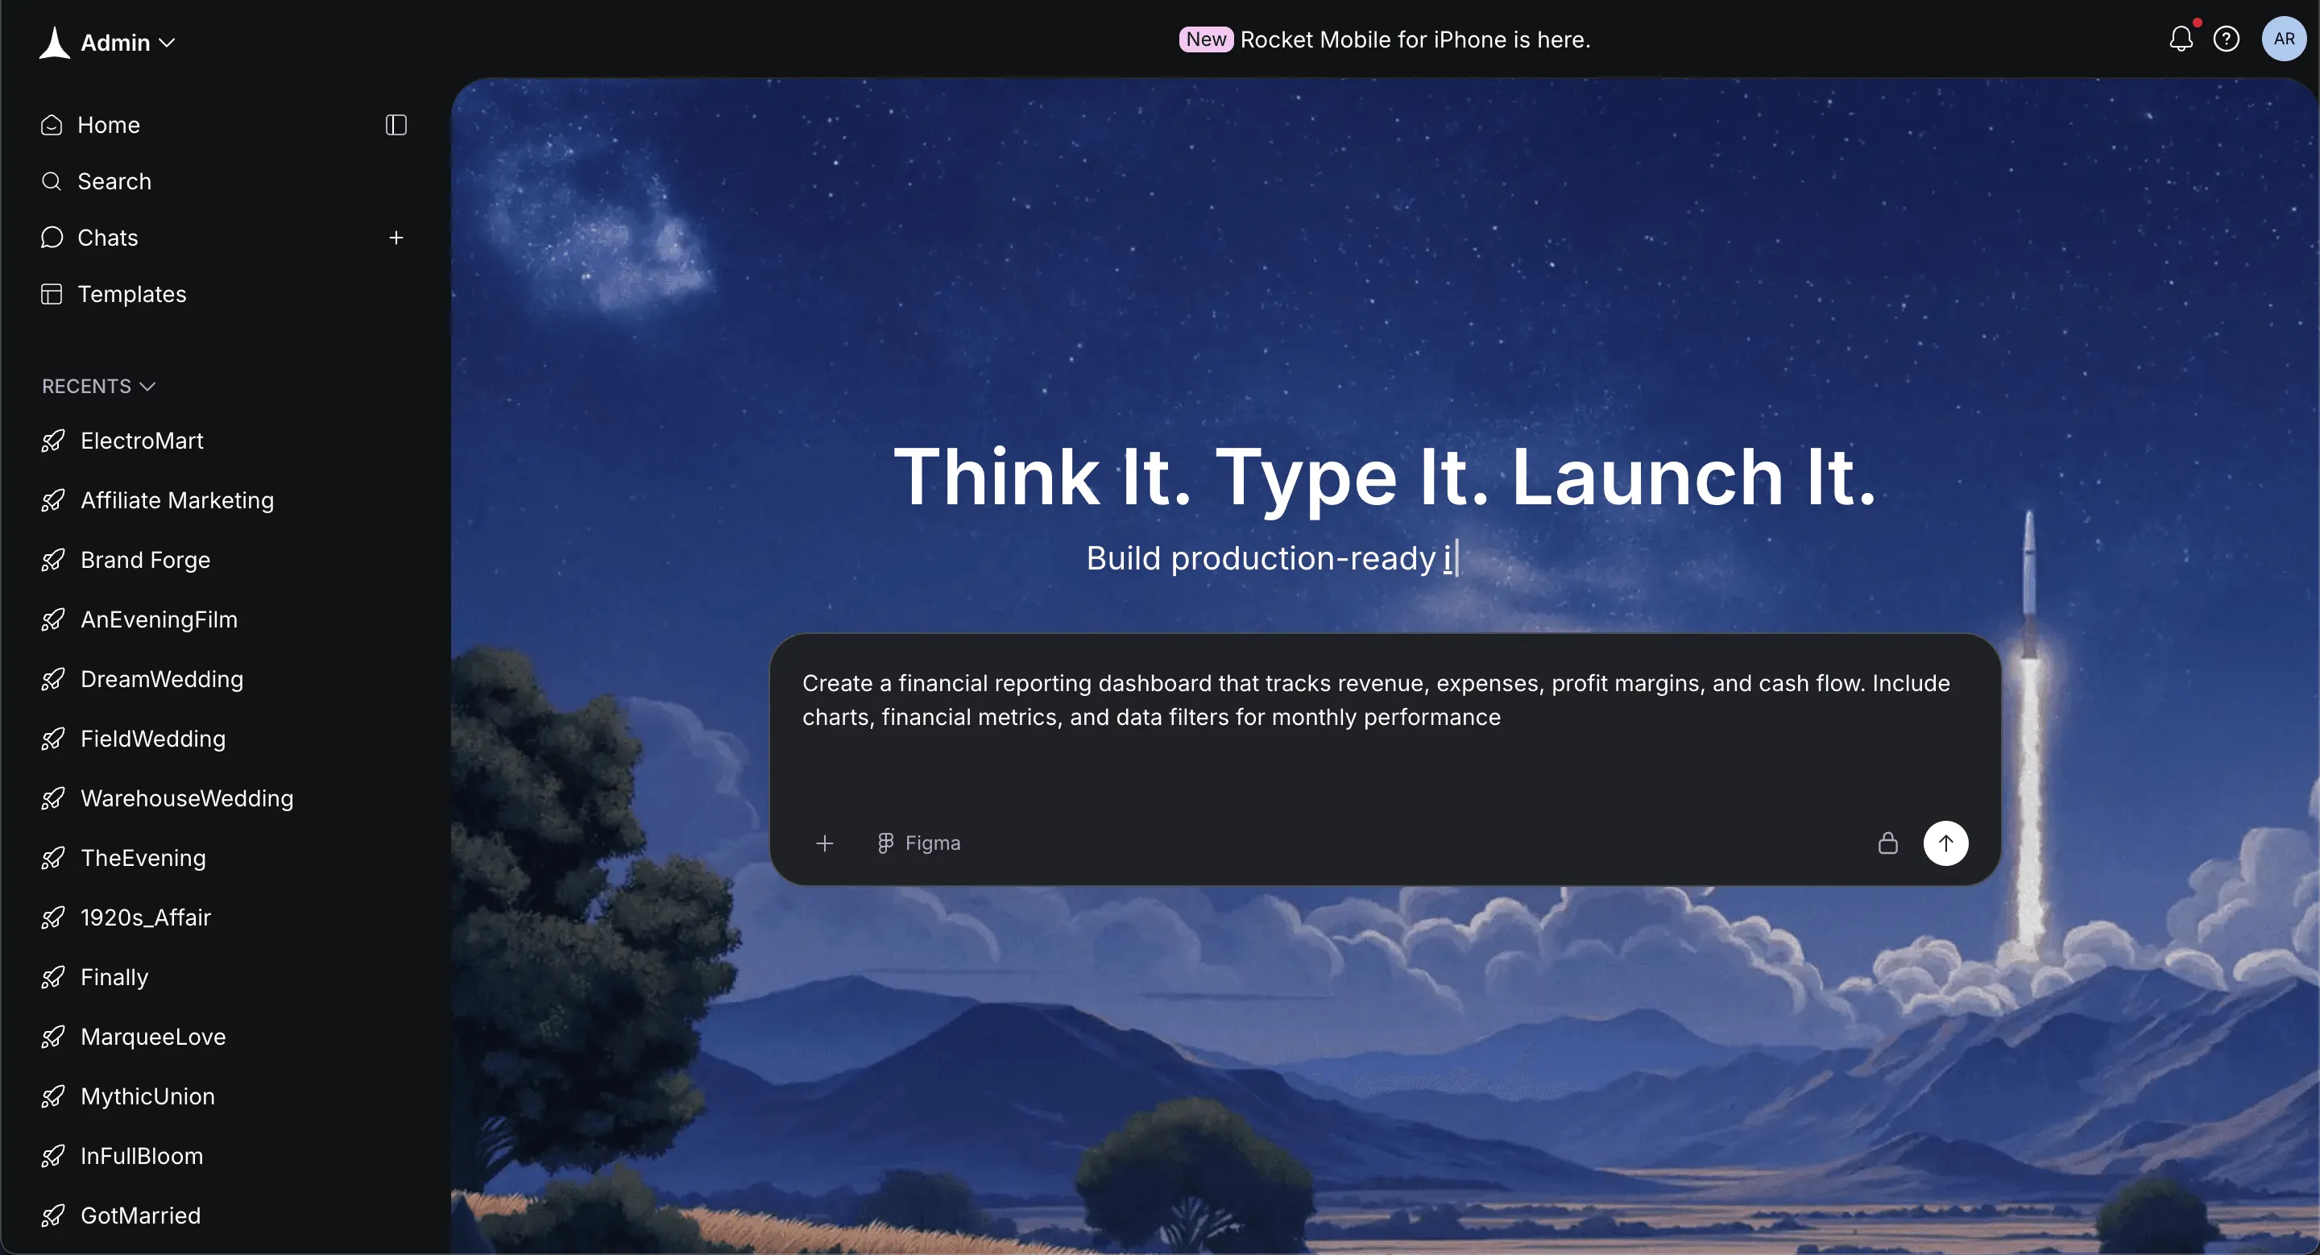This screenshot has width=2320, height=1255.
Task: Click the Rocket logo icon
Action: pos(54,43)
